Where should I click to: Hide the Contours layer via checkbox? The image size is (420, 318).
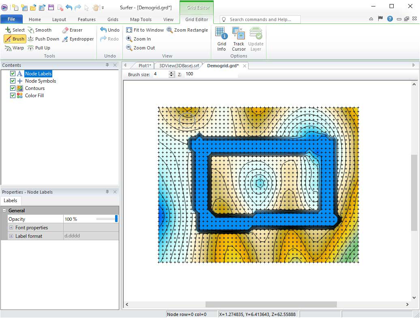13,88
